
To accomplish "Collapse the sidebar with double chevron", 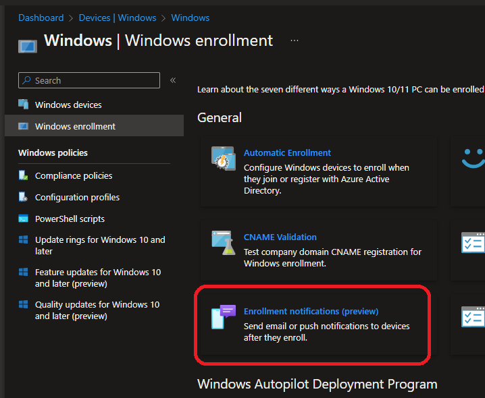I will 173,80.
